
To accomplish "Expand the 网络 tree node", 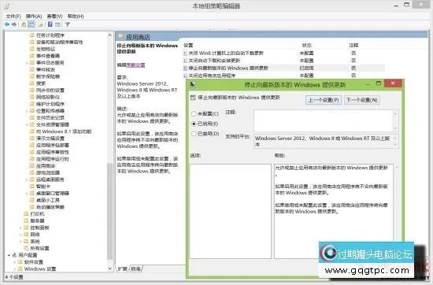I will click(x=21, y=235).
